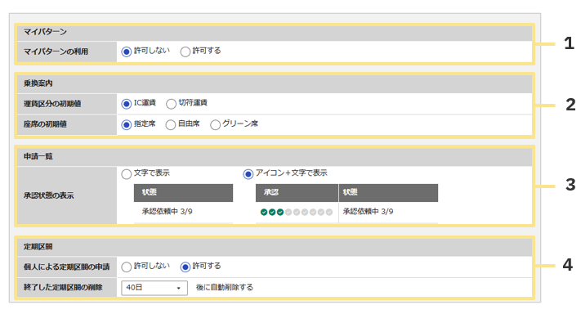
Task: Click the approval progress icons preview
Action: point(297,212)
